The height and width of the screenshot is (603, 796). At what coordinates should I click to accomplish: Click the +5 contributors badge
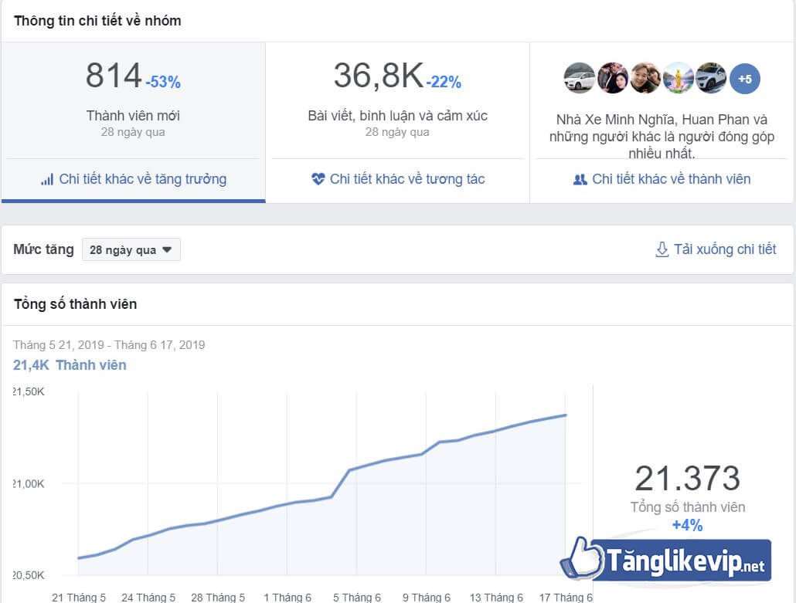[744, 78]
